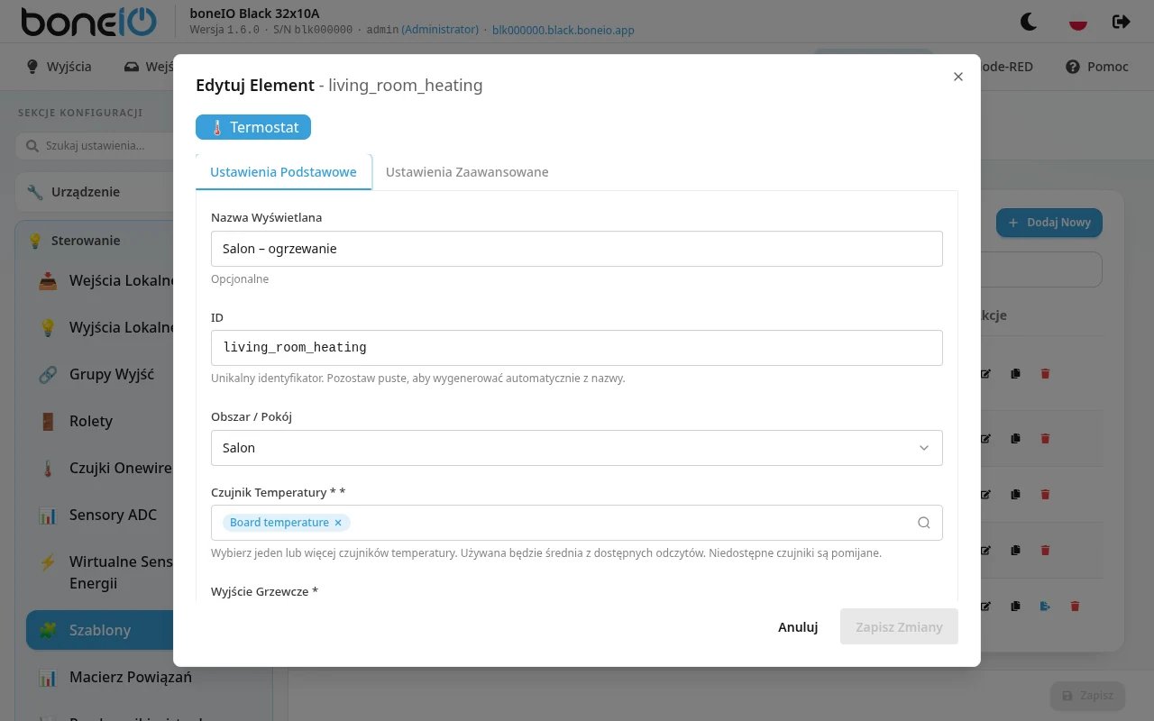
Task: Log out using the exit arrow icon
Action: (x=1122, y=21)
